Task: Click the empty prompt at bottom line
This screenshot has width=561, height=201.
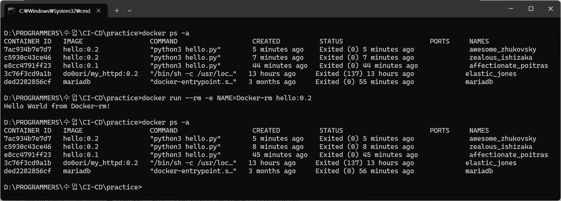Action: pyautogui.click(x=73, y=187)
